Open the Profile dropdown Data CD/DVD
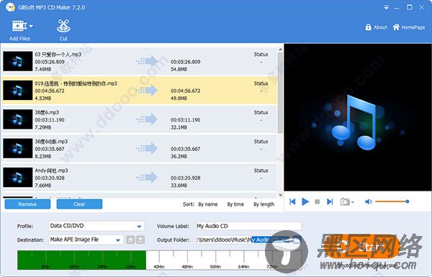The height and width of the screenshot is (277, 432). click(96, 226)
